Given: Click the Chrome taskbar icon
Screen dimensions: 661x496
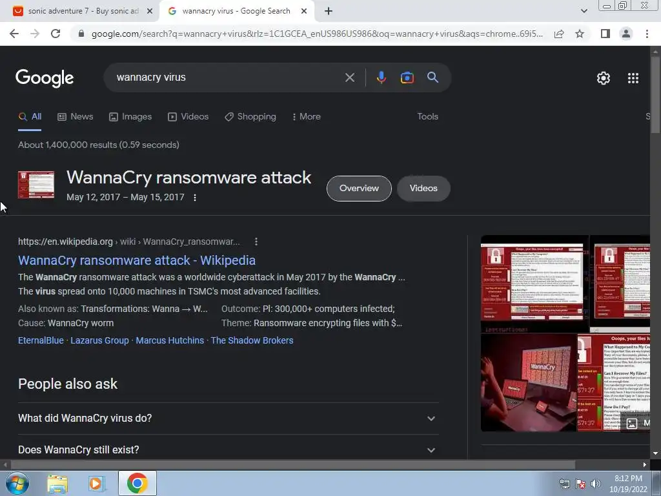Looking at the screenshot, I should pyautogui.click(x=137, y=483).
